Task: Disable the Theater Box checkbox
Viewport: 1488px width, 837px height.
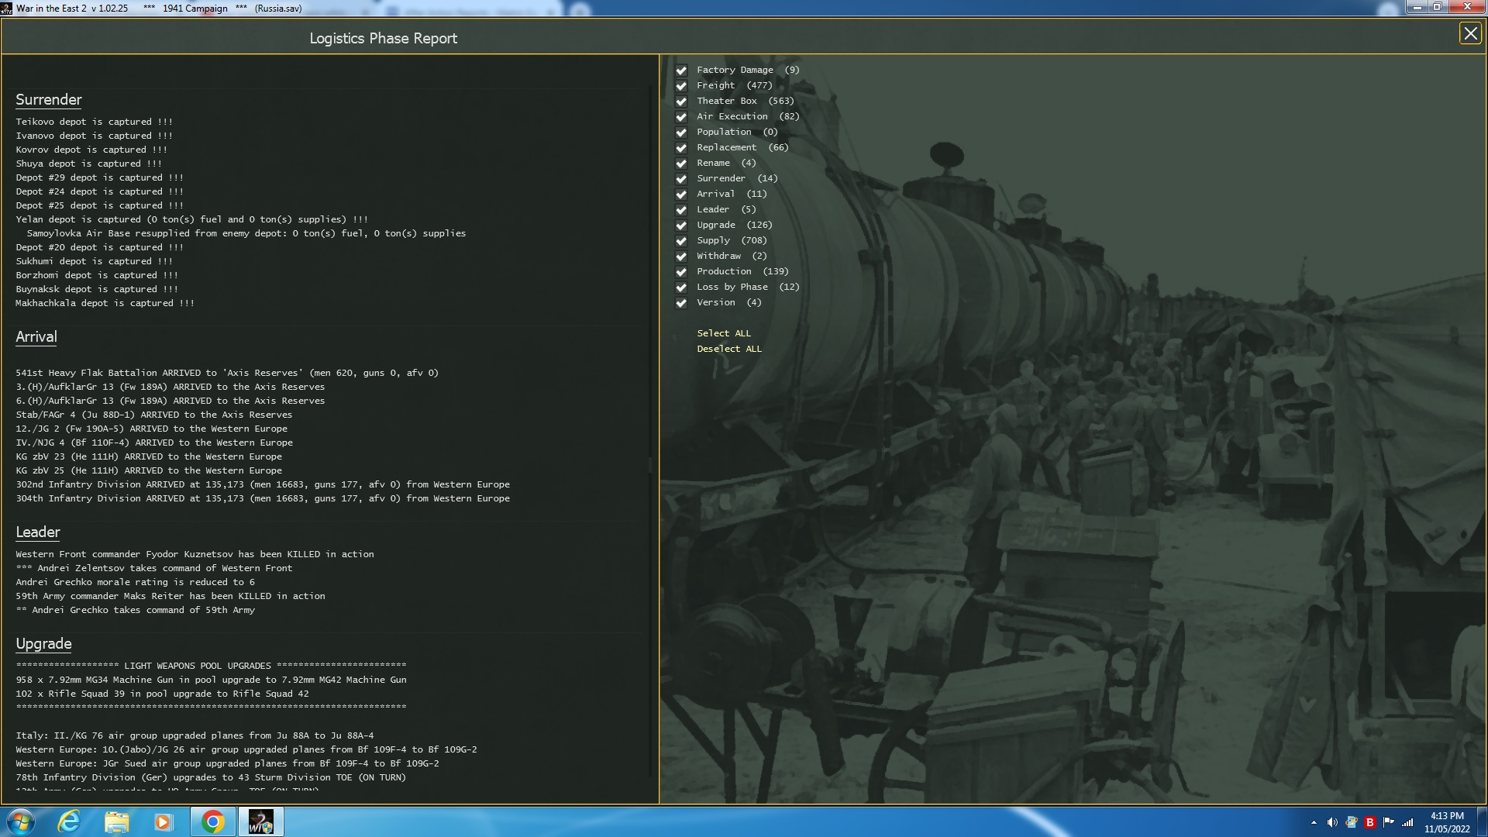Action: (x=681, y=102)
